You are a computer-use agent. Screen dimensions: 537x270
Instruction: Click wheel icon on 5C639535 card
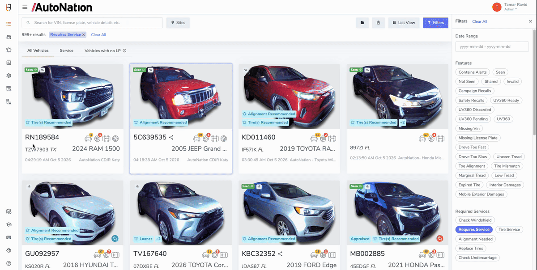click(x=224, y=139)
